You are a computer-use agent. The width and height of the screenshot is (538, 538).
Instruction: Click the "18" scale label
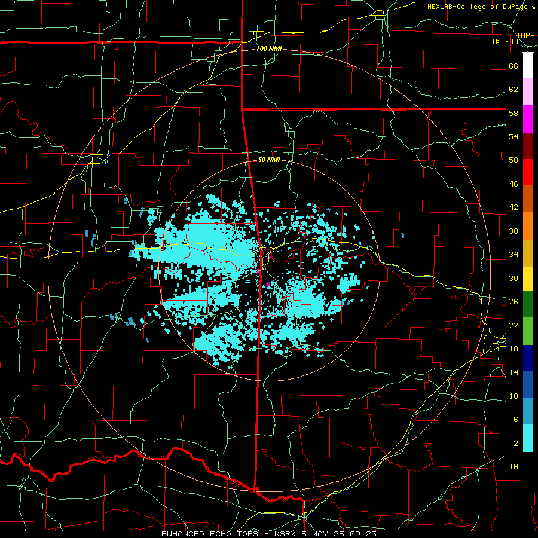513,349
